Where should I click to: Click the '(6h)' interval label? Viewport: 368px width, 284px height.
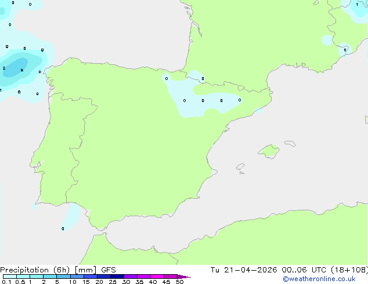pyautogui.click(x=62, y=270)
